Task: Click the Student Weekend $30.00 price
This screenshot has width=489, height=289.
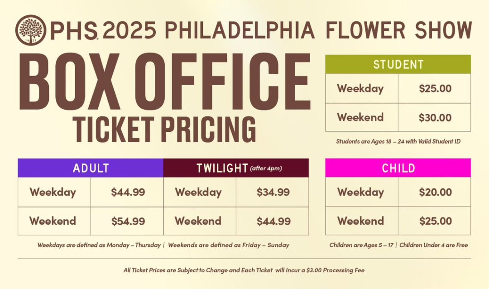Action: coord(435,118)
